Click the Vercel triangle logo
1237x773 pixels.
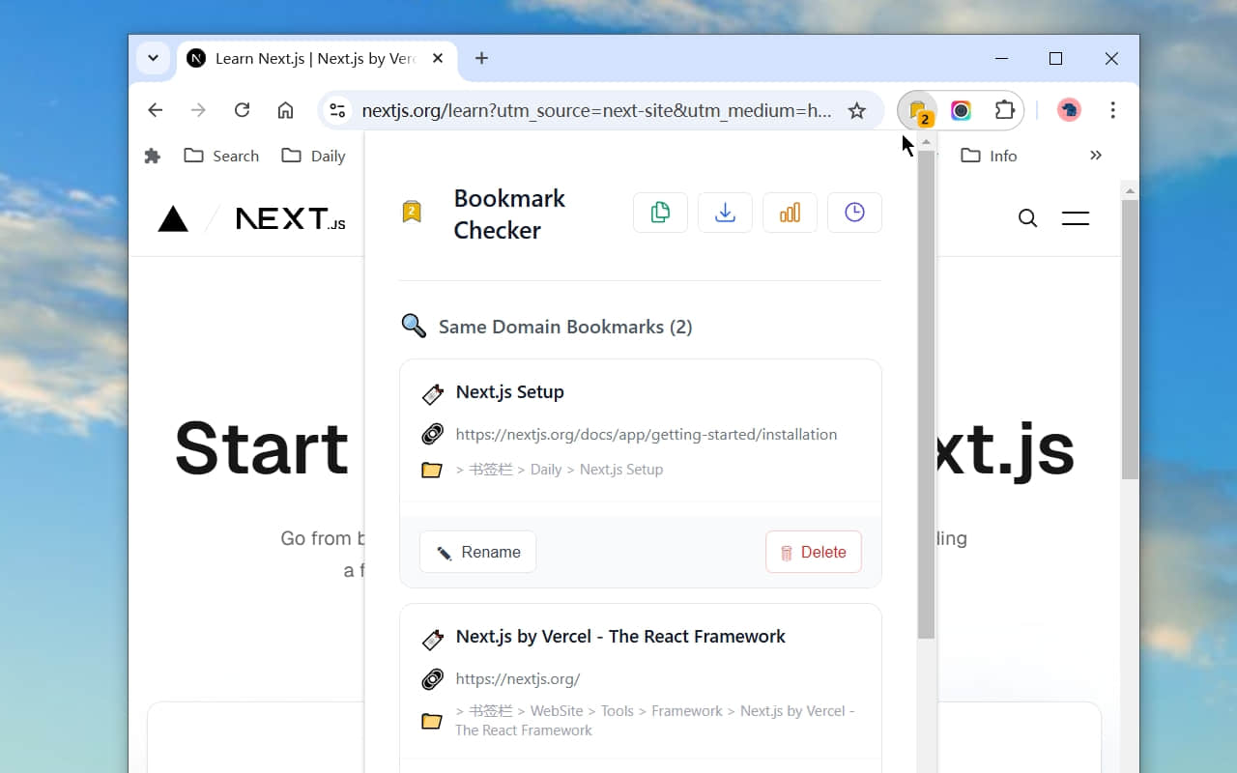(x=173, y=219)
